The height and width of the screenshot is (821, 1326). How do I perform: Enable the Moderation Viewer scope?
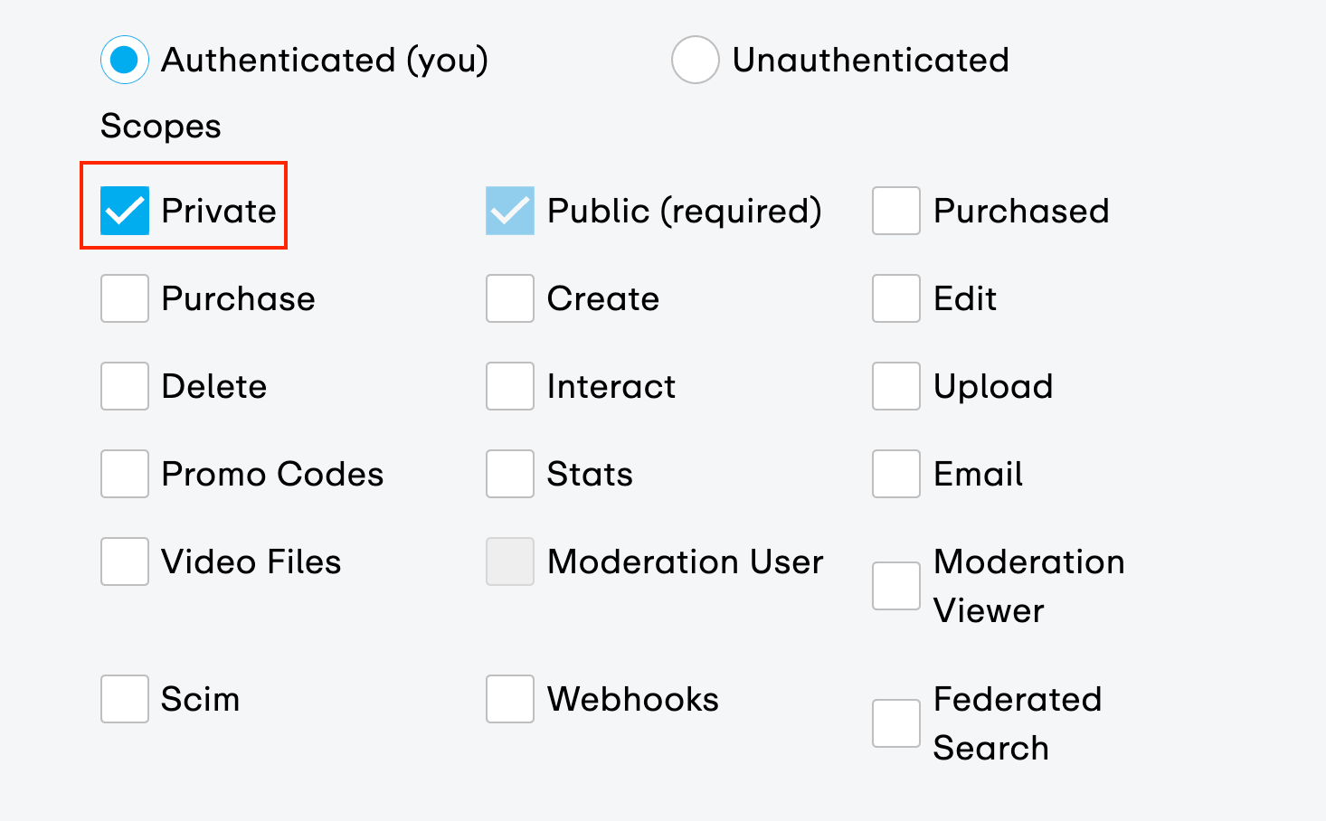pos(895,585)
